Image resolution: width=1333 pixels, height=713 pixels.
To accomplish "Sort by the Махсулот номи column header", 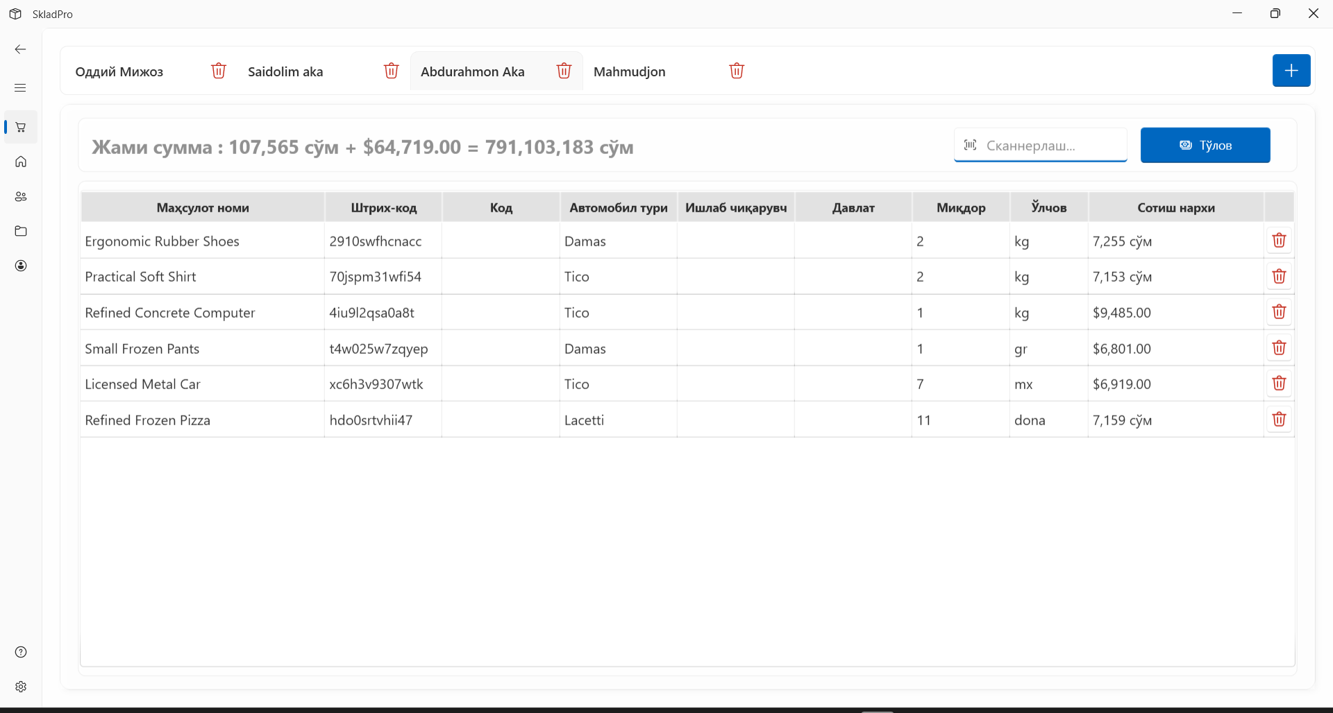I will (x=203, y=207).
